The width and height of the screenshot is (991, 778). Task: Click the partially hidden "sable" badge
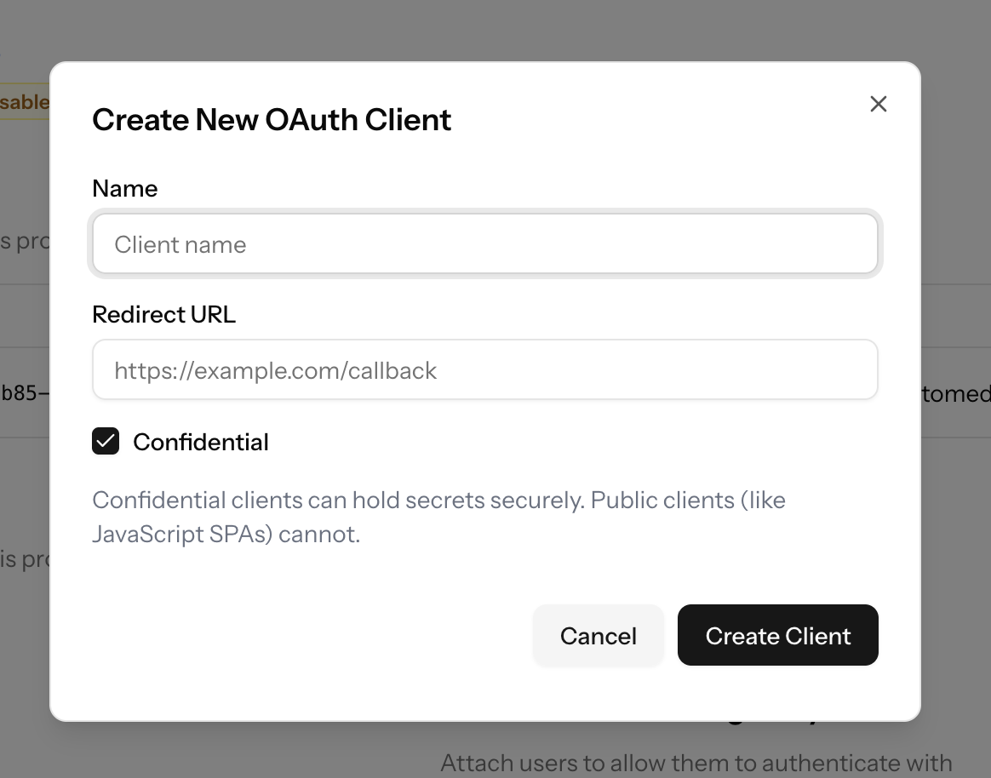tap(25, 102)
